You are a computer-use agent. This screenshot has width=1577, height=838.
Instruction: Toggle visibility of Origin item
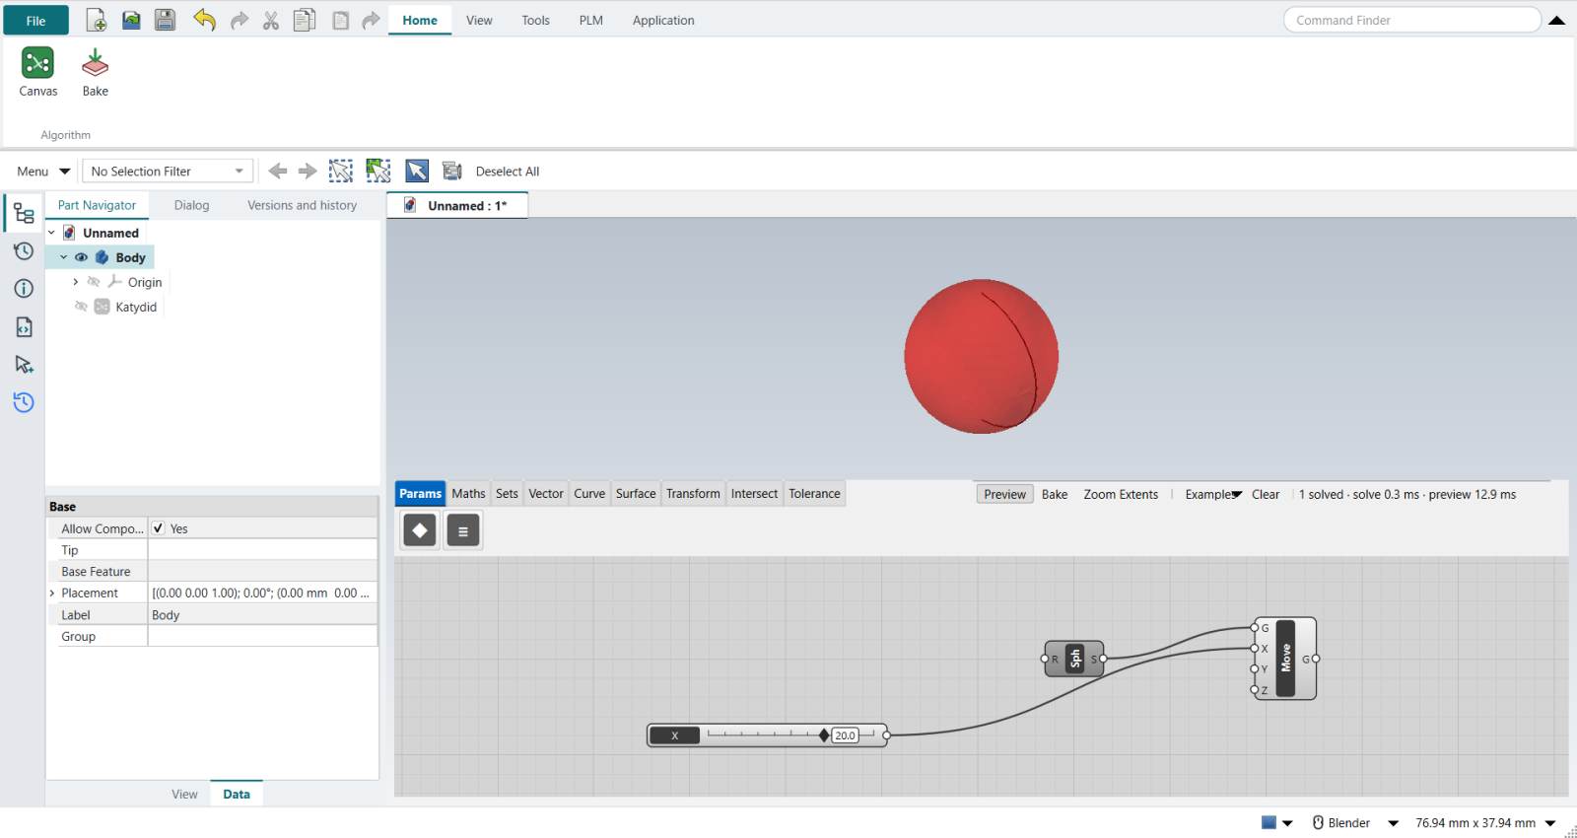(x=94, y=282)
